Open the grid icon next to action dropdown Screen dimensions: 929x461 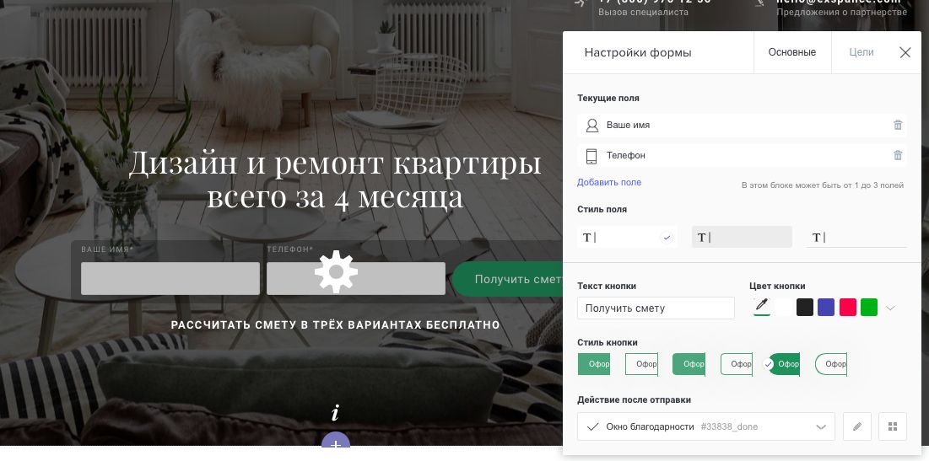(893, 426)
